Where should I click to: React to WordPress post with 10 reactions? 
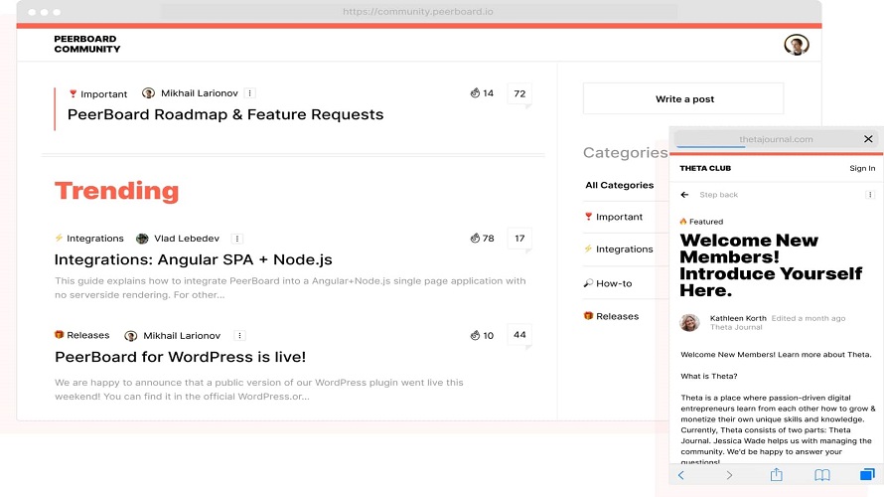[x=482, y=335]
